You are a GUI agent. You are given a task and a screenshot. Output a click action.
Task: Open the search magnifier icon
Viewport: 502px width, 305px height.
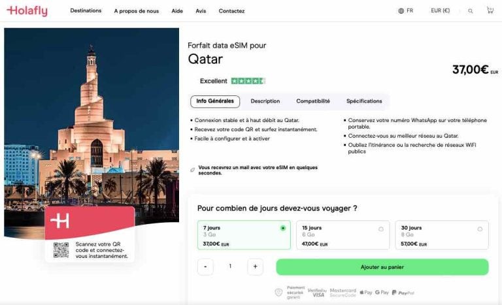[470, 11]
